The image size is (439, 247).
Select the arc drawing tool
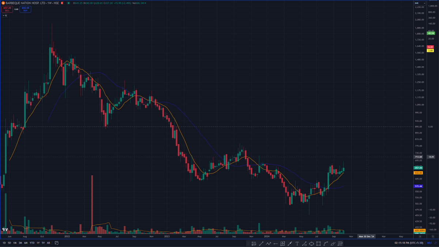(x=326, y=244)
